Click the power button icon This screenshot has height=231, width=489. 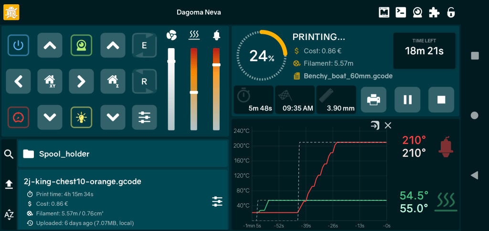[x=18, y=45]
